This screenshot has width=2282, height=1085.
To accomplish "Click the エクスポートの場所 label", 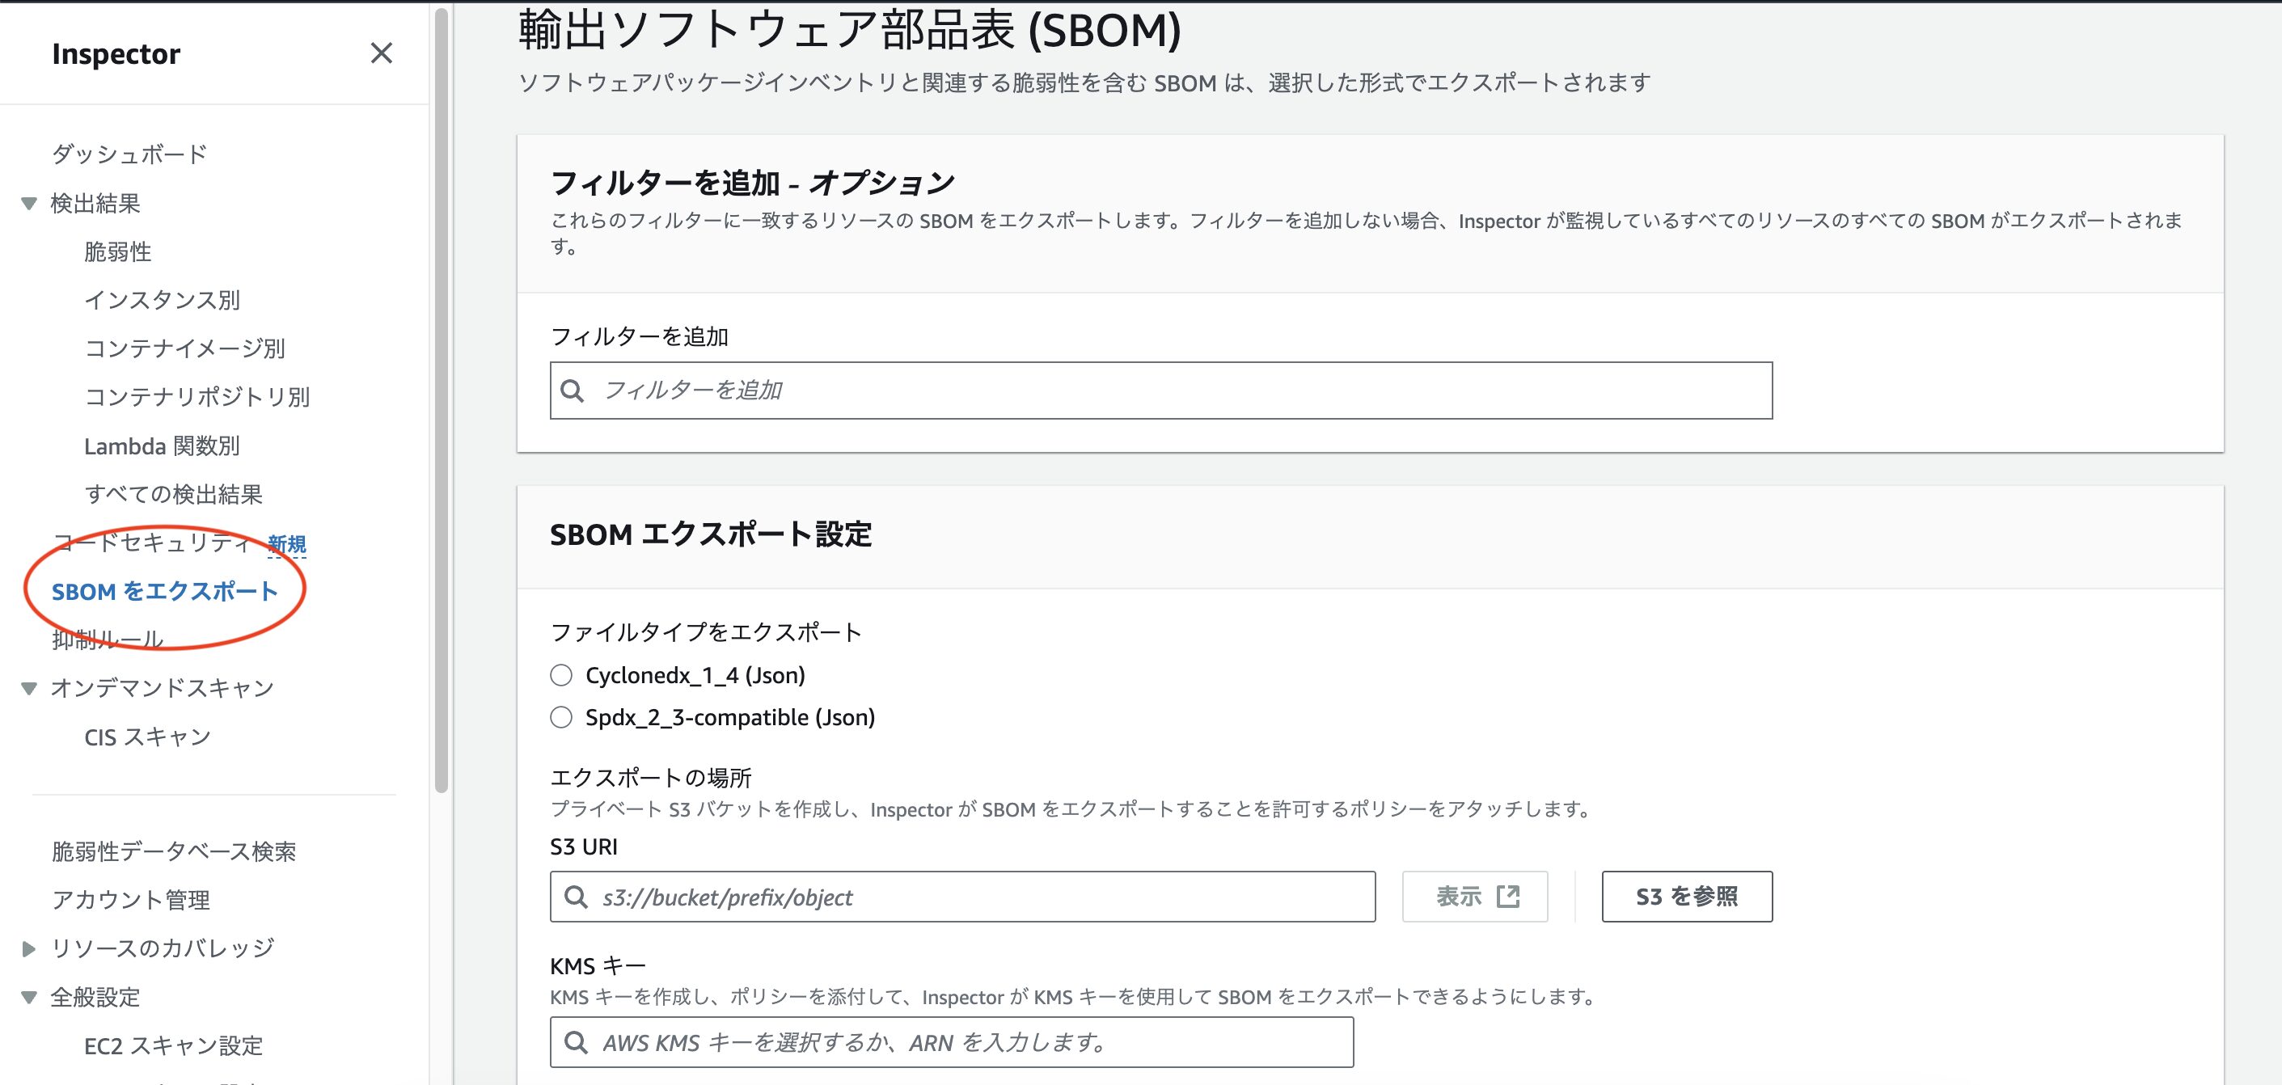I will tap(650, 778).
